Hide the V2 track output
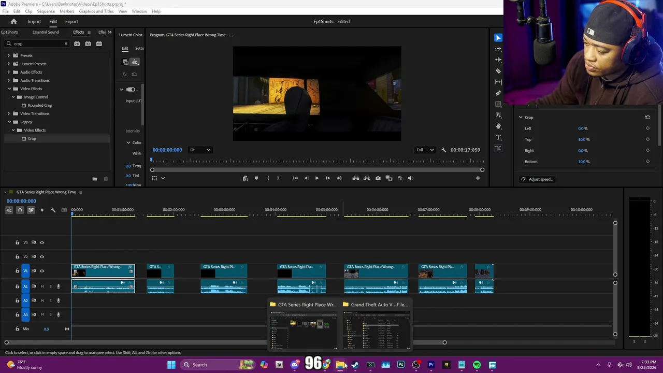Screen dimensions: 663x373 coord(42,256)
